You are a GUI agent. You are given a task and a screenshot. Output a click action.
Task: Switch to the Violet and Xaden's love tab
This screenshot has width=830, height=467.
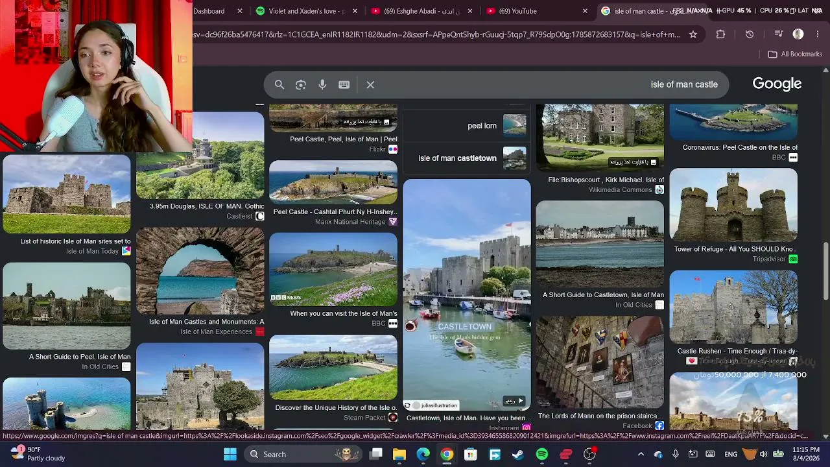click(x=308, y=11)
